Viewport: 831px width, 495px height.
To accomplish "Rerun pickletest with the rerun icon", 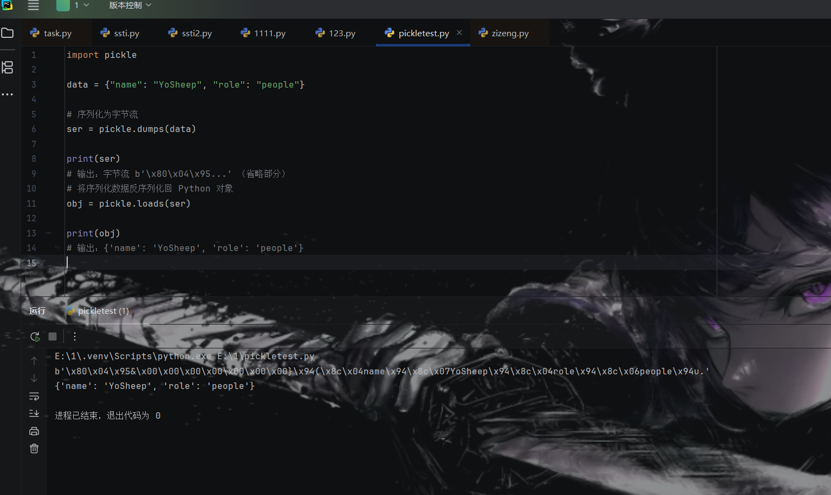I will [x=35, y=336].
